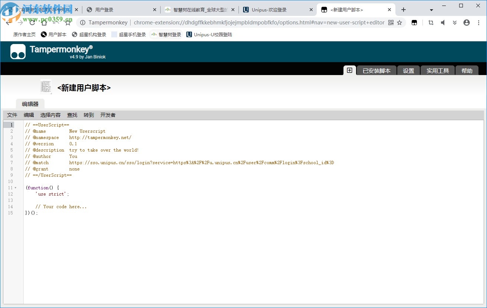Click the script thumbnail icon beside the title
487x308 pixels.
click(x=46, y=87)
